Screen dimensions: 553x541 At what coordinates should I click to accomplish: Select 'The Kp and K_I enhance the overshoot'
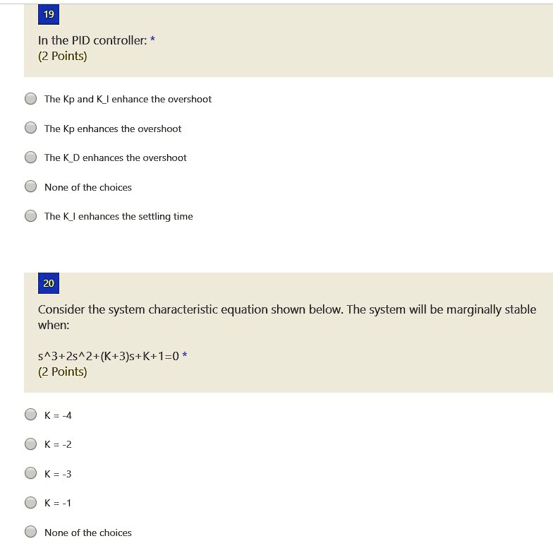click(31, 99)
